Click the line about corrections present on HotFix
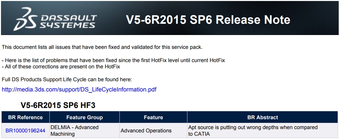This screenshot has height=139, width=339. [61, 66]
